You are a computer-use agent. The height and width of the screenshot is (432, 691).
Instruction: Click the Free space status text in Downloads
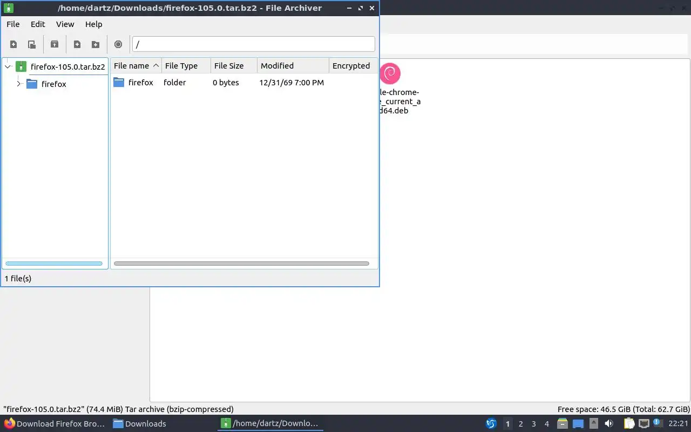[x=624, y=409]
